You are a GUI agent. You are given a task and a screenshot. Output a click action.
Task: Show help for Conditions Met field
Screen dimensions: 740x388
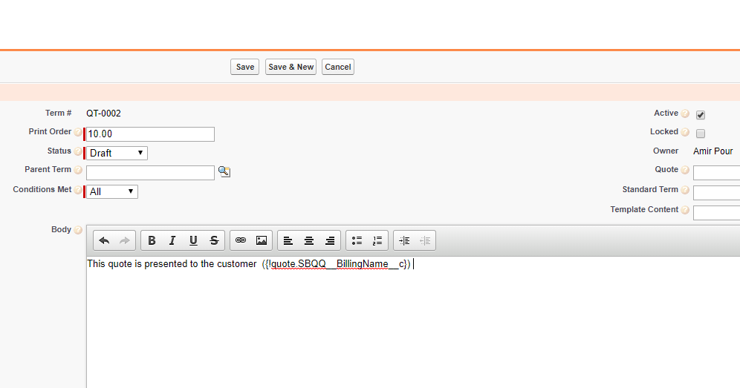pos(78,190)
